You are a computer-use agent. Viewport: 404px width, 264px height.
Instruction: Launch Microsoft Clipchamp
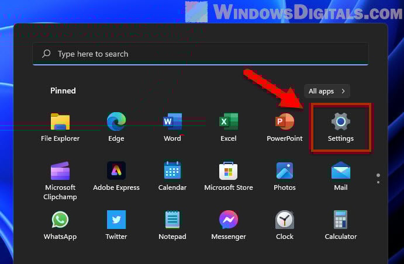click(x=60, y=180)
